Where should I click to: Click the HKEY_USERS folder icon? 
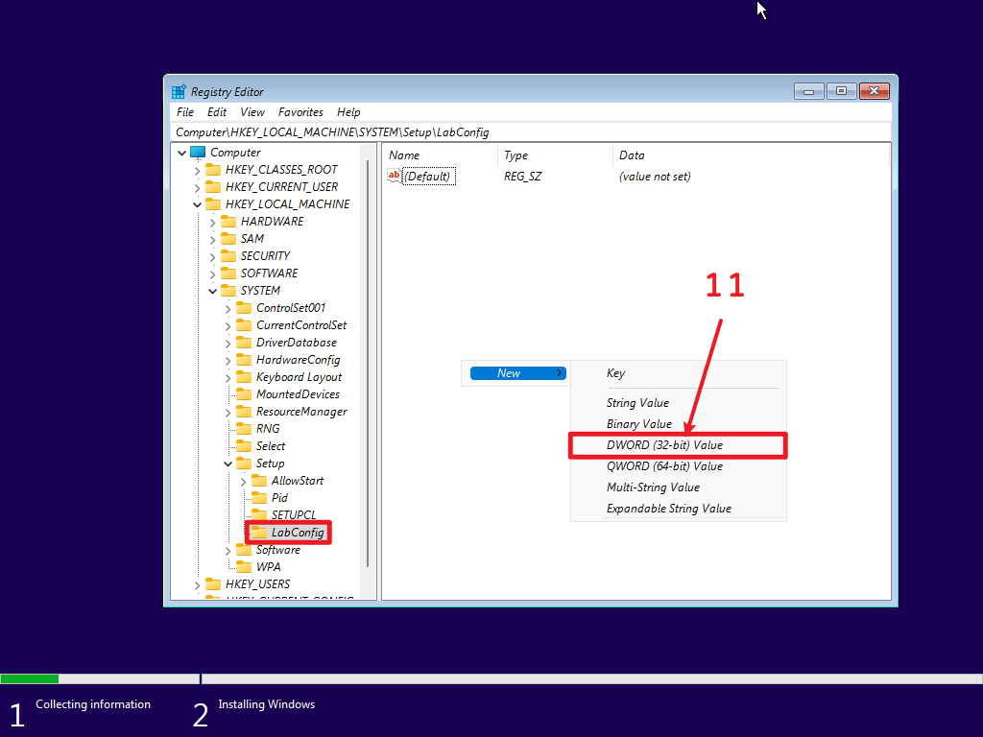[213, 584]
